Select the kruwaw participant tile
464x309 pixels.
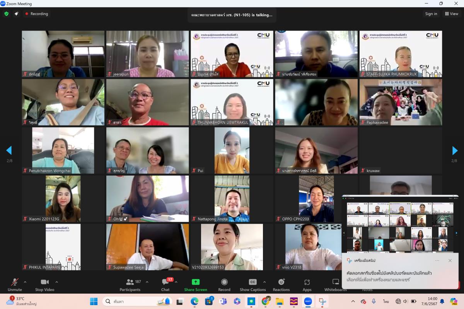click(401, 151)
